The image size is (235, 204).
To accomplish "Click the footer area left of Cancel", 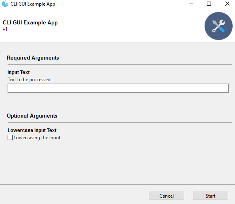I will click(74, 195).
